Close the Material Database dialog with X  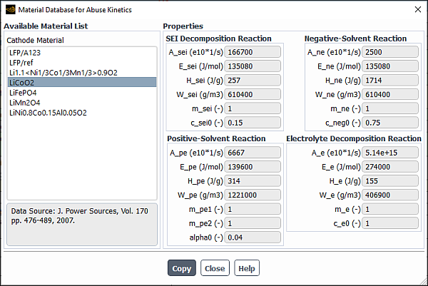(417, 9)
